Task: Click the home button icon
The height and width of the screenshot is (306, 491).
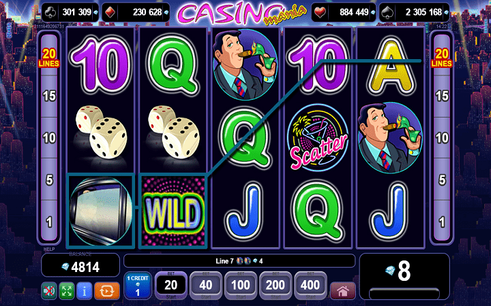Action: point(343,291)
